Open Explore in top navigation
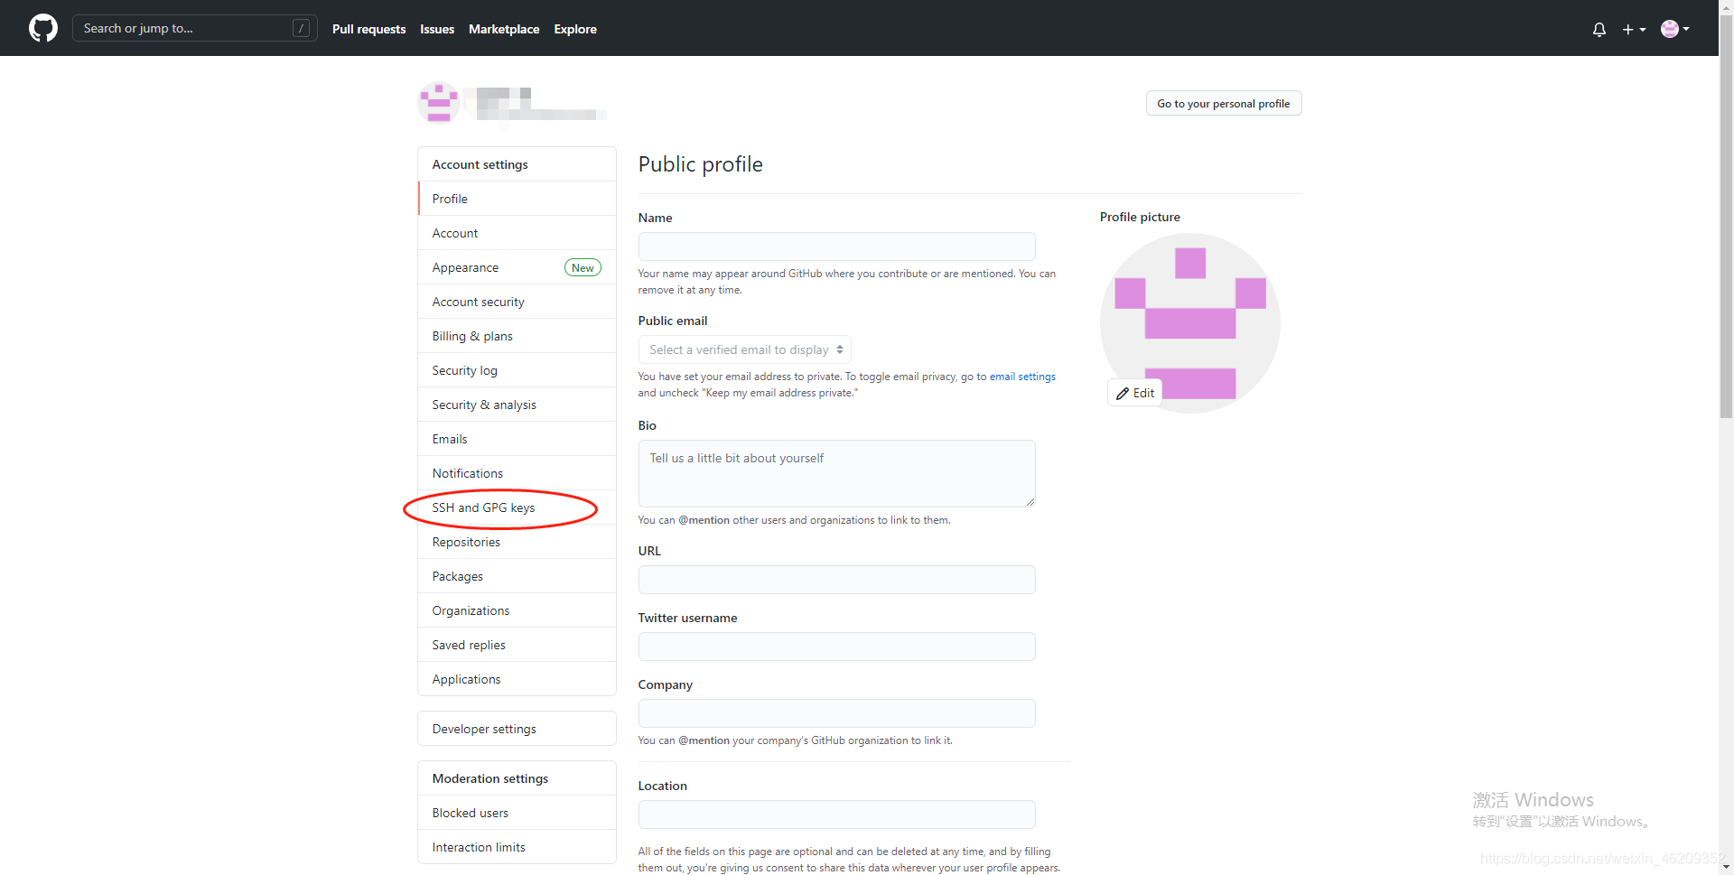 (575, 29)
